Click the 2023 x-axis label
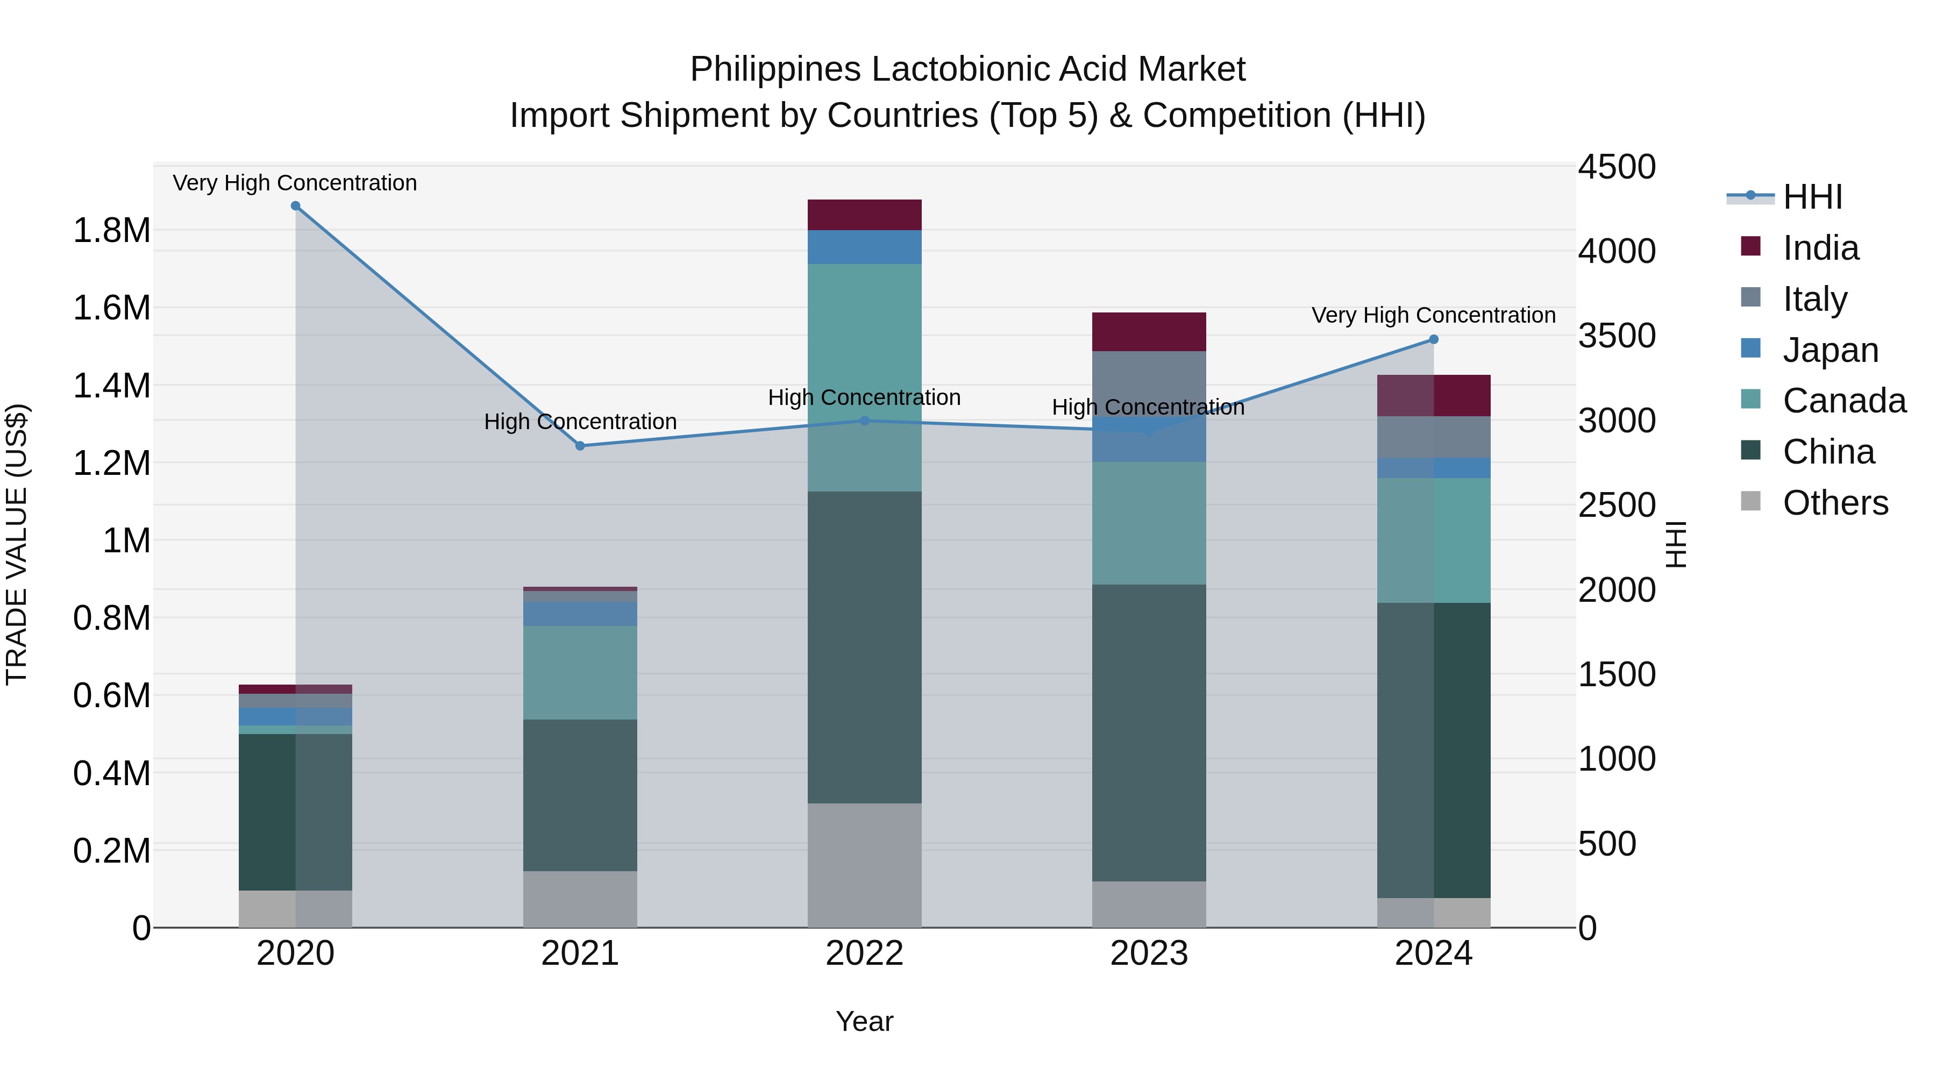This screenshot has width=1936, height=1089. [1149, 953]
